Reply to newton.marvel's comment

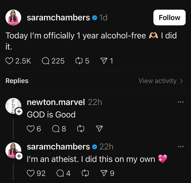pyautogui.click(x=56, y=129)
